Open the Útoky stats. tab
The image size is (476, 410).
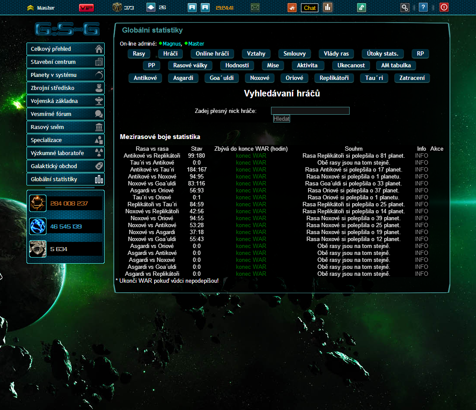pyautogui.click(x=383, y=54)
